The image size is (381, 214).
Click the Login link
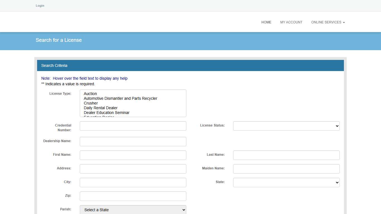(x=40, y=6)
